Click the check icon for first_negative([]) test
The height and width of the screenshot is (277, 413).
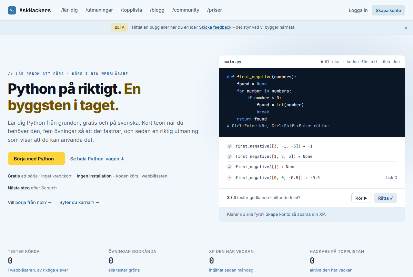point(229,167)
